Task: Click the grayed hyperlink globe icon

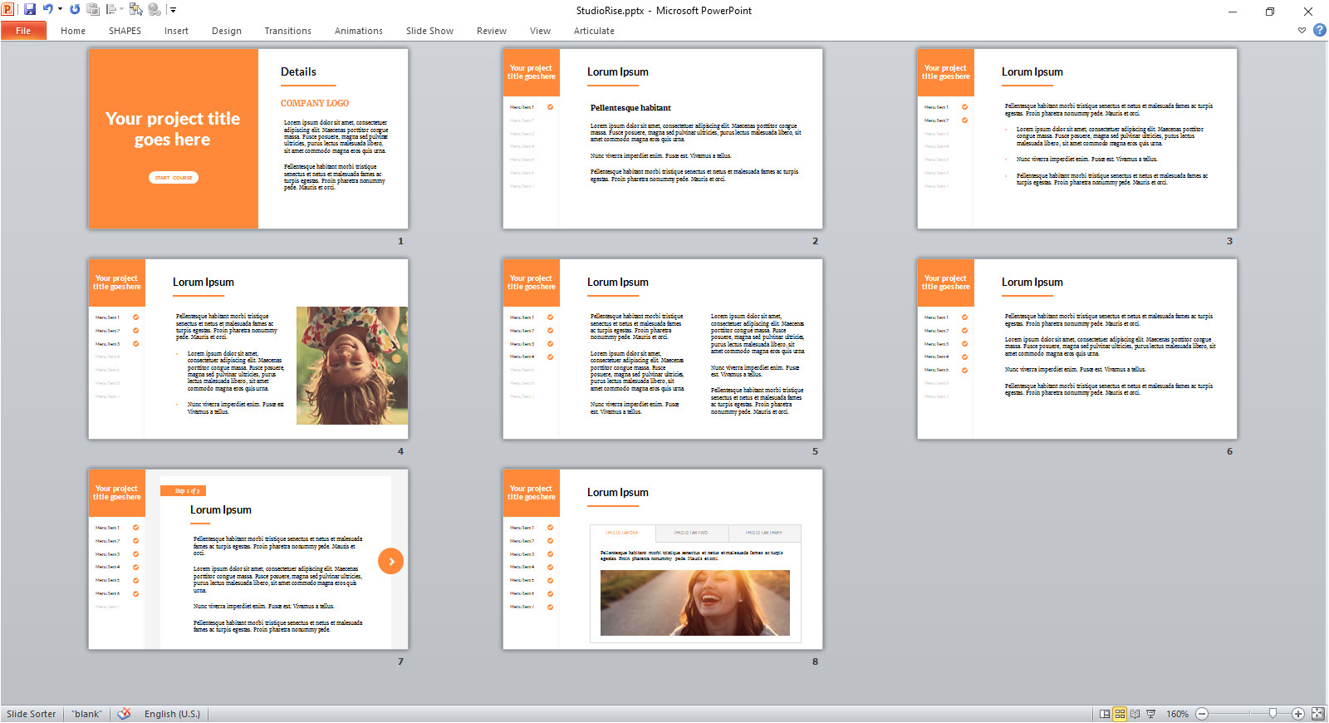Action: (x=154, y=9)
